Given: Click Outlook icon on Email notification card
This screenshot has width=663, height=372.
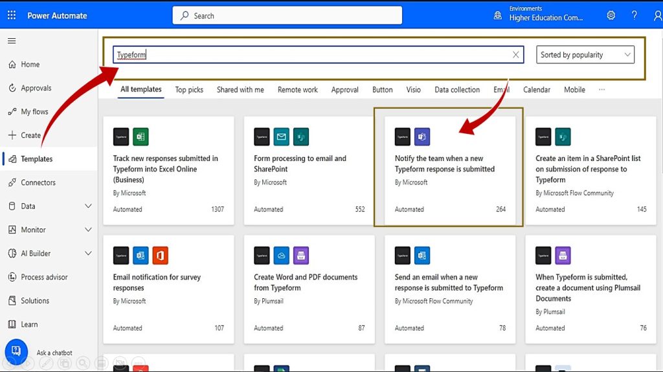Looking at the screenshot, I should click(x=140, y=256).
